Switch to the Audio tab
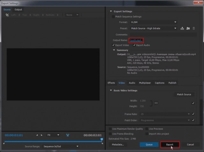Viewport: 204px width, 152px height. point(132,83)
